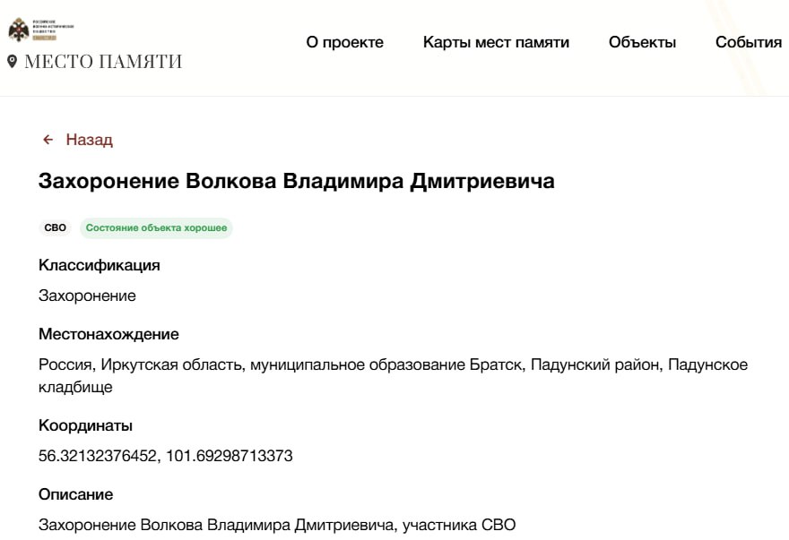Click the coordinates value 56.32132376452
Screen dimensions: 789x540
(96, 456)
